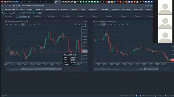Switch left chart to 1D timeframe
The width and height of the screenshot is (174, 97).
tap(27, 25)
